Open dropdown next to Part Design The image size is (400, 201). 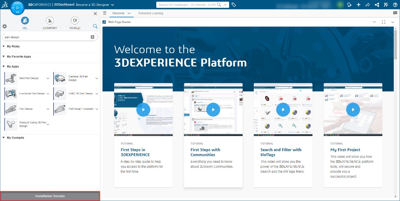pyautogui.click(x=47, y=109)
